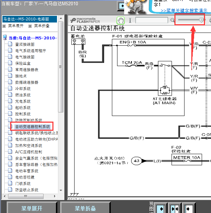The width and height of the screenshot is (211, 213).
Task: Click the document icon beside 门锁系统
Action: pyautogui.click(x=10, y=183)
